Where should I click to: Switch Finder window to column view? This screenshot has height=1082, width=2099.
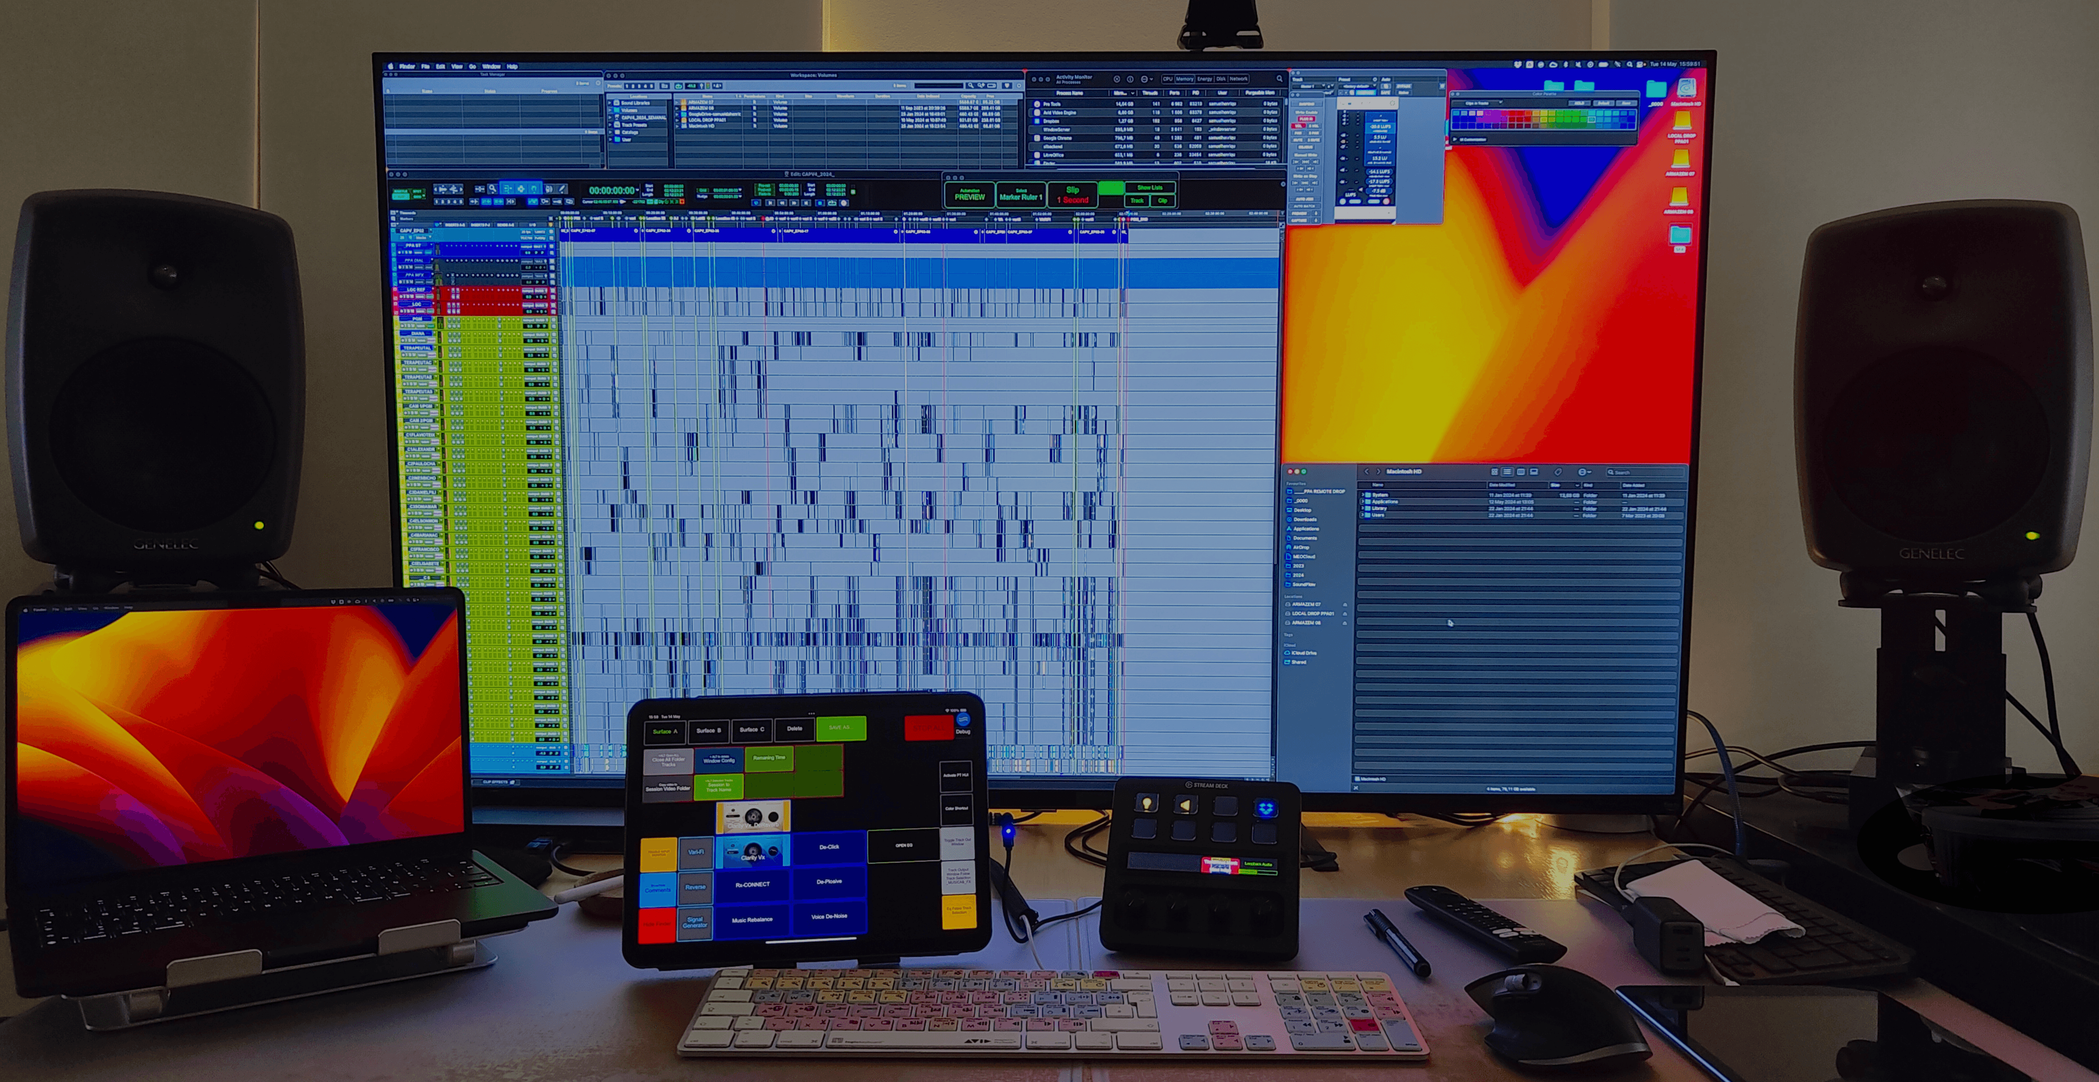[x=1521, y=472]
